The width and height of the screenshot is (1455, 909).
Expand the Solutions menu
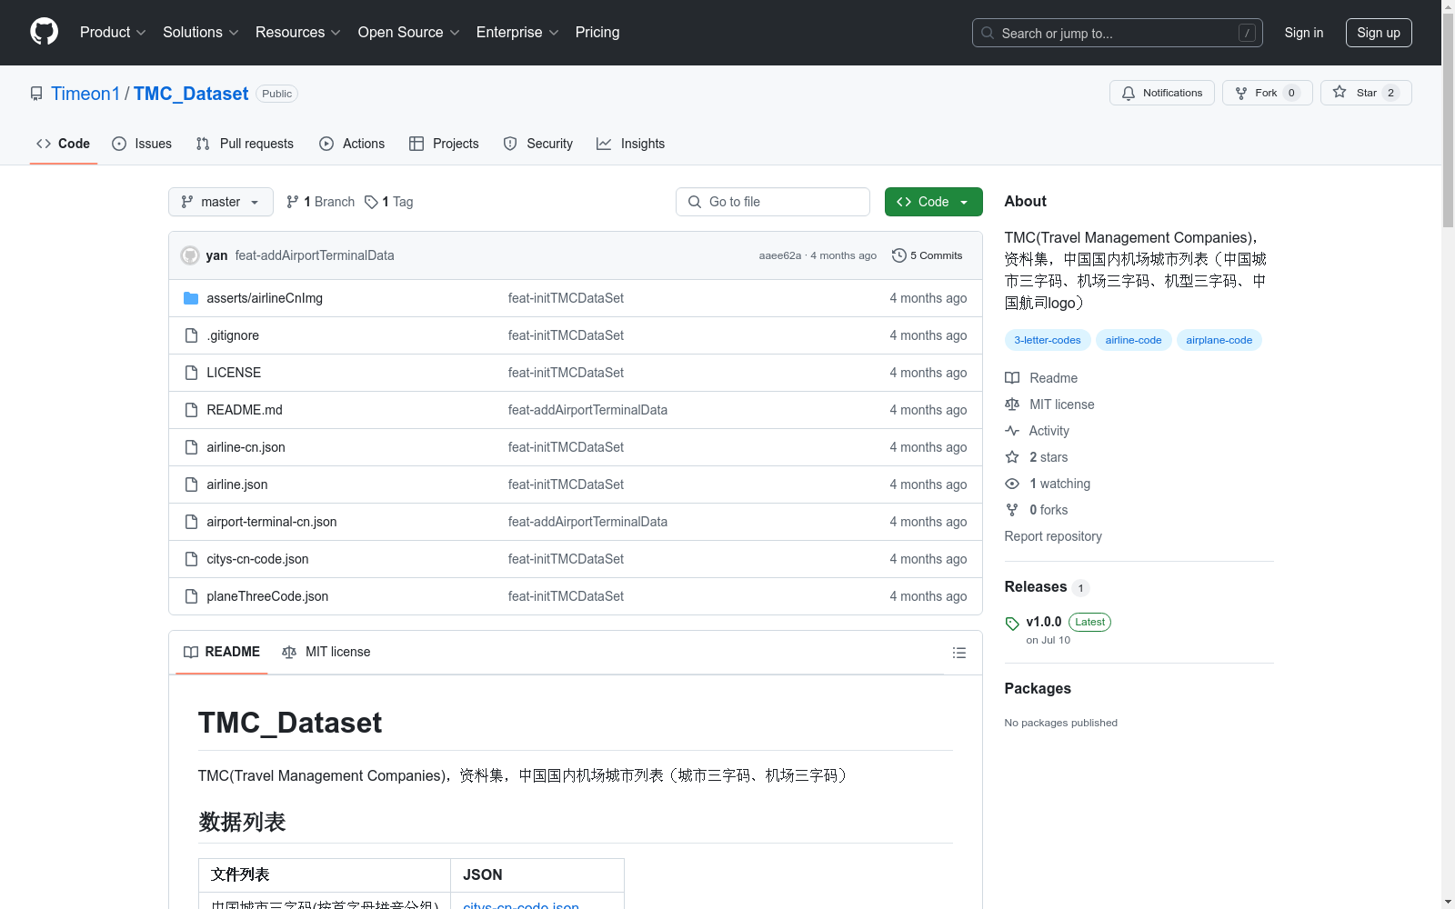tap(201, 33)
